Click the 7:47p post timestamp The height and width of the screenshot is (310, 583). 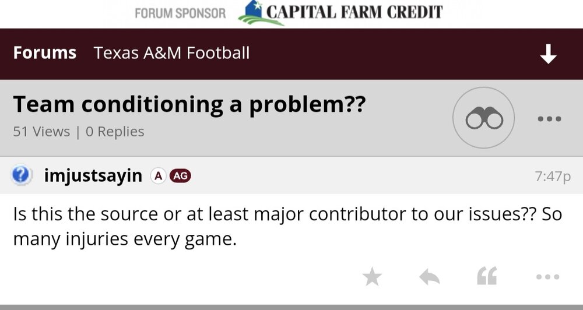(x=552, y=176)
